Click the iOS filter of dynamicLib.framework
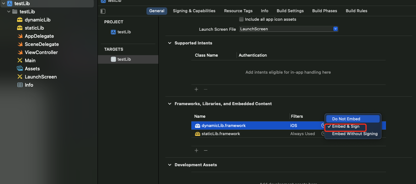 [294, 126]
